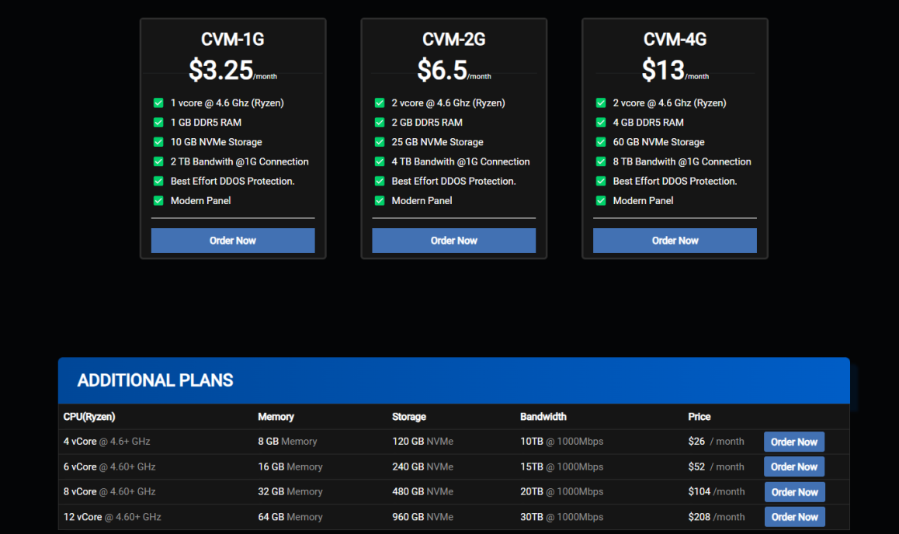
Task: Click checkmark beside 10 GB NVMe Storage
Action: tap(159, 142)
